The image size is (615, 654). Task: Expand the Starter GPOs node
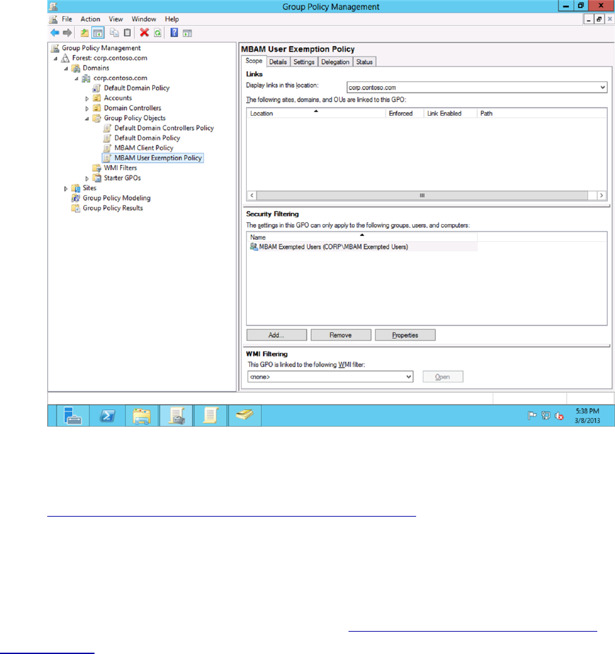87,179
